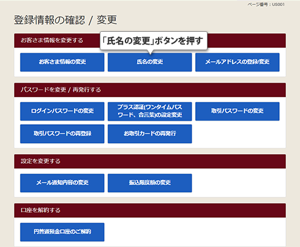
Task: Click the お客さま情報の変更 button
Action: 62,62
